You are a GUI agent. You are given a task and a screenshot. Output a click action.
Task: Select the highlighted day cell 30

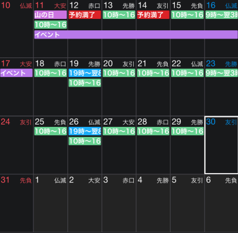[x=221, y=145]
